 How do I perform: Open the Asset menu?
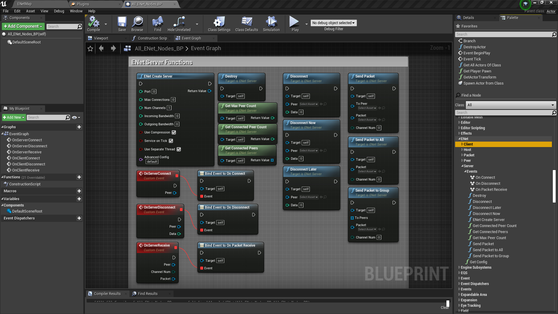coord(31,11)
